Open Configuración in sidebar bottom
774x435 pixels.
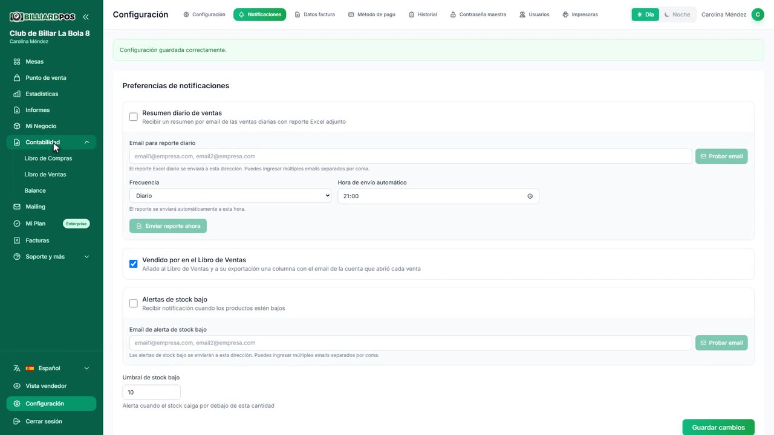tap(51, 404)
